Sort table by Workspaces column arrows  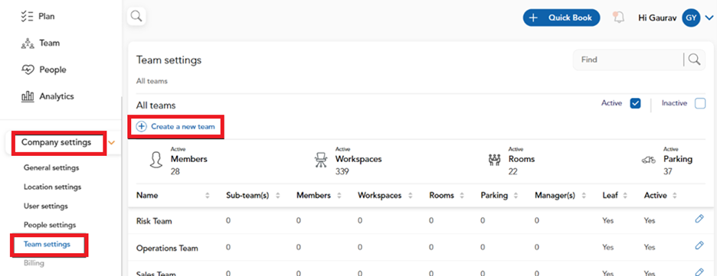pos(410,196)
